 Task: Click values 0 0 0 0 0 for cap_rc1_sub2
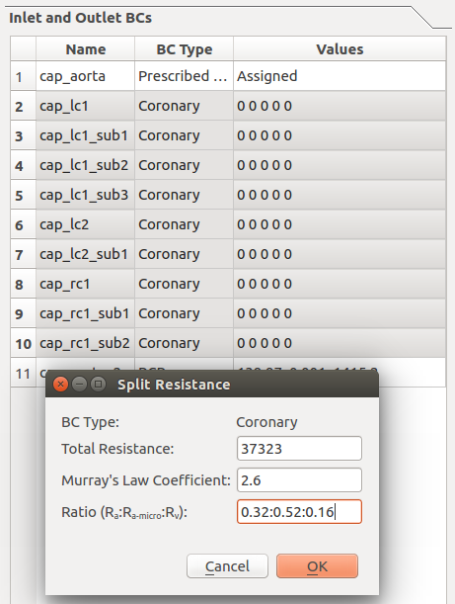(x=340, y=343)
